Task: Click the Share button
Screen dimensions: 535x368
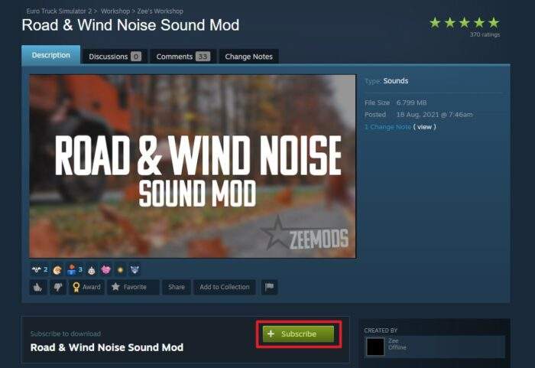Action: coord(176,287)
